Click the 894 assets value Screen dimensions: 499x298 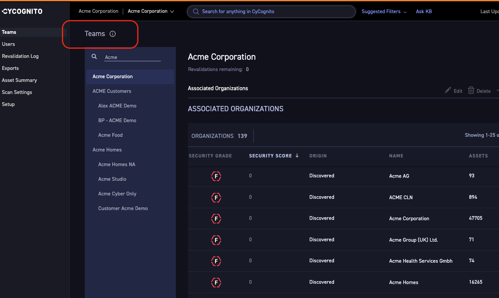(473, 197)
